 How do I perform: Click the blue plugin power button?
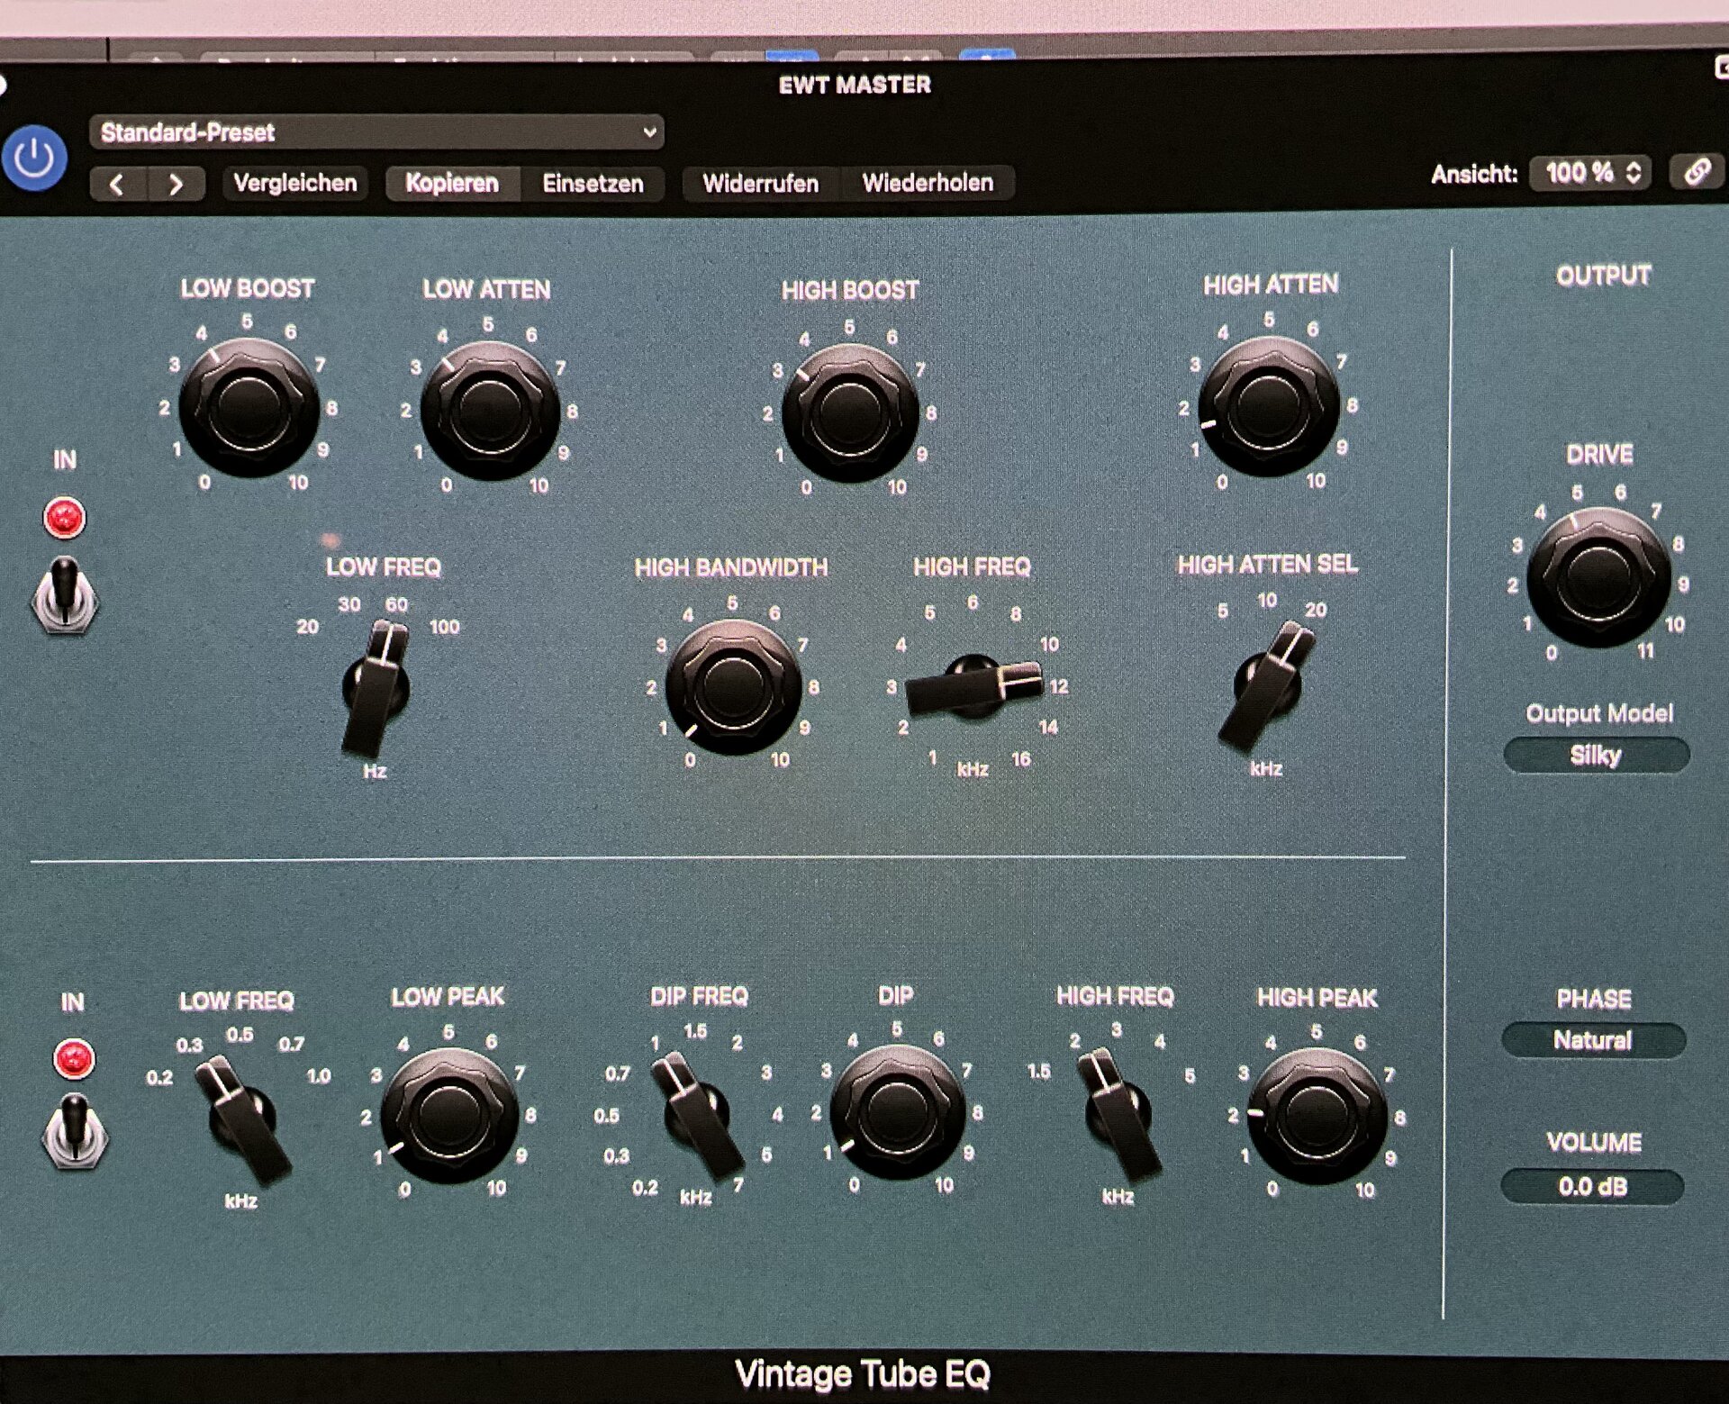[34, 159]
